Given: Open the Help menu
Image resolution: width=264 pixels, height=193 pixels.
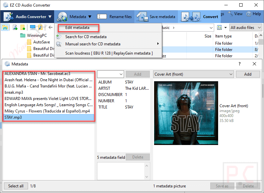Looking at the screenshot, I should pos(257,14).
